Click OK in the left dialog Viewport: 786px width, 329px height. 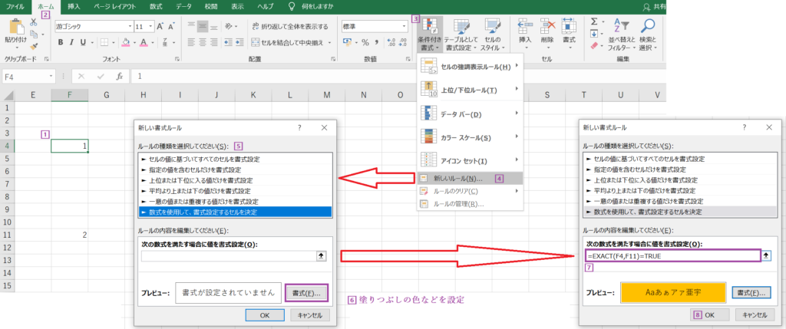[265, 315]
